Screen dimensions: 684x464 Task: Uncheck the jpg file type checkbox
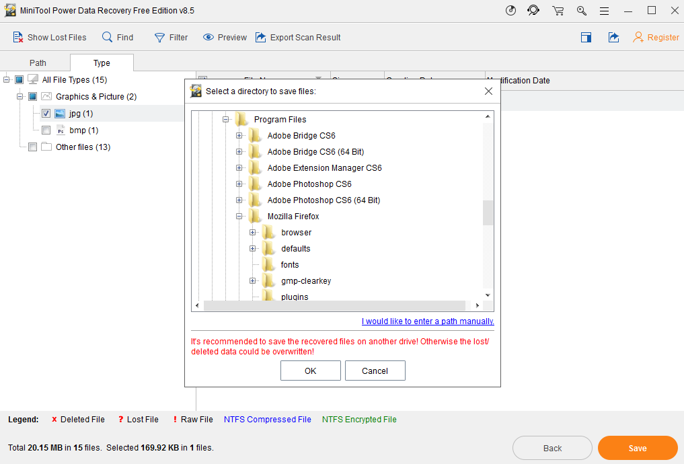coord(46,114)
